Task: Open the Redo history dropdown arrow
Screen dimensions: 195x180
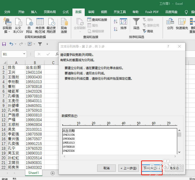Action: click(25, 44)
